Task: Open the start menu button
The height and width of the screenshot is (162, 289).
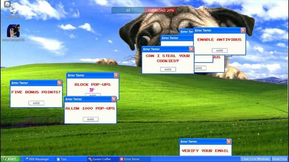Action: tap(10, 159)
